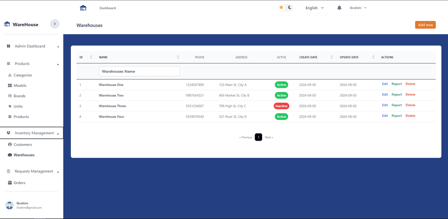The height and width of the screenshot is (219, 448).
Task: Click the Active badge of Warehouse Two
Action: coord(281,95)
